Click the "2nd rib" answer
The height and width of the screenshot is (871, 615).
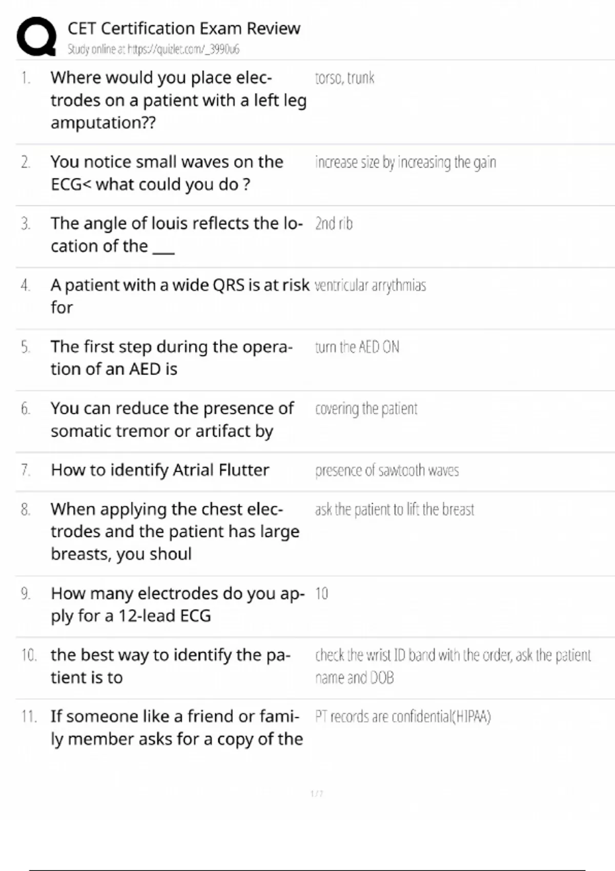334,224
